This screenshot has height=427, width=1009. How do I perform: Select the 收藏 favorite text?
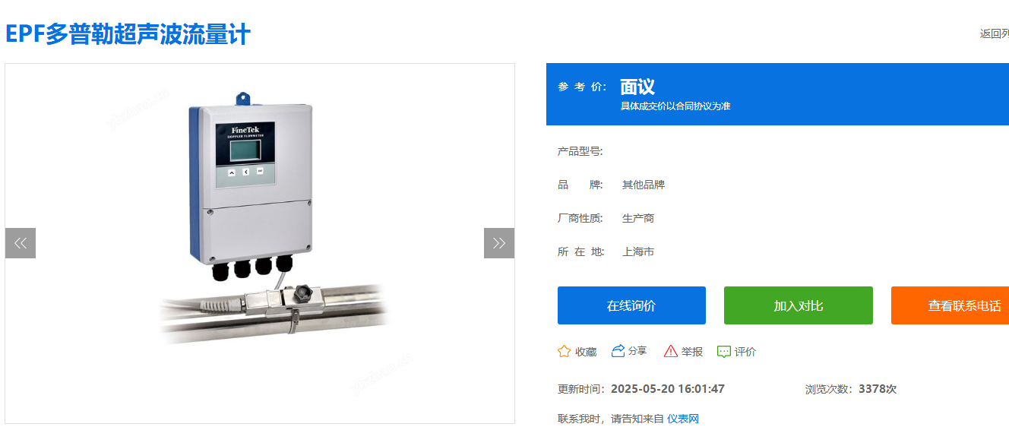586,352
